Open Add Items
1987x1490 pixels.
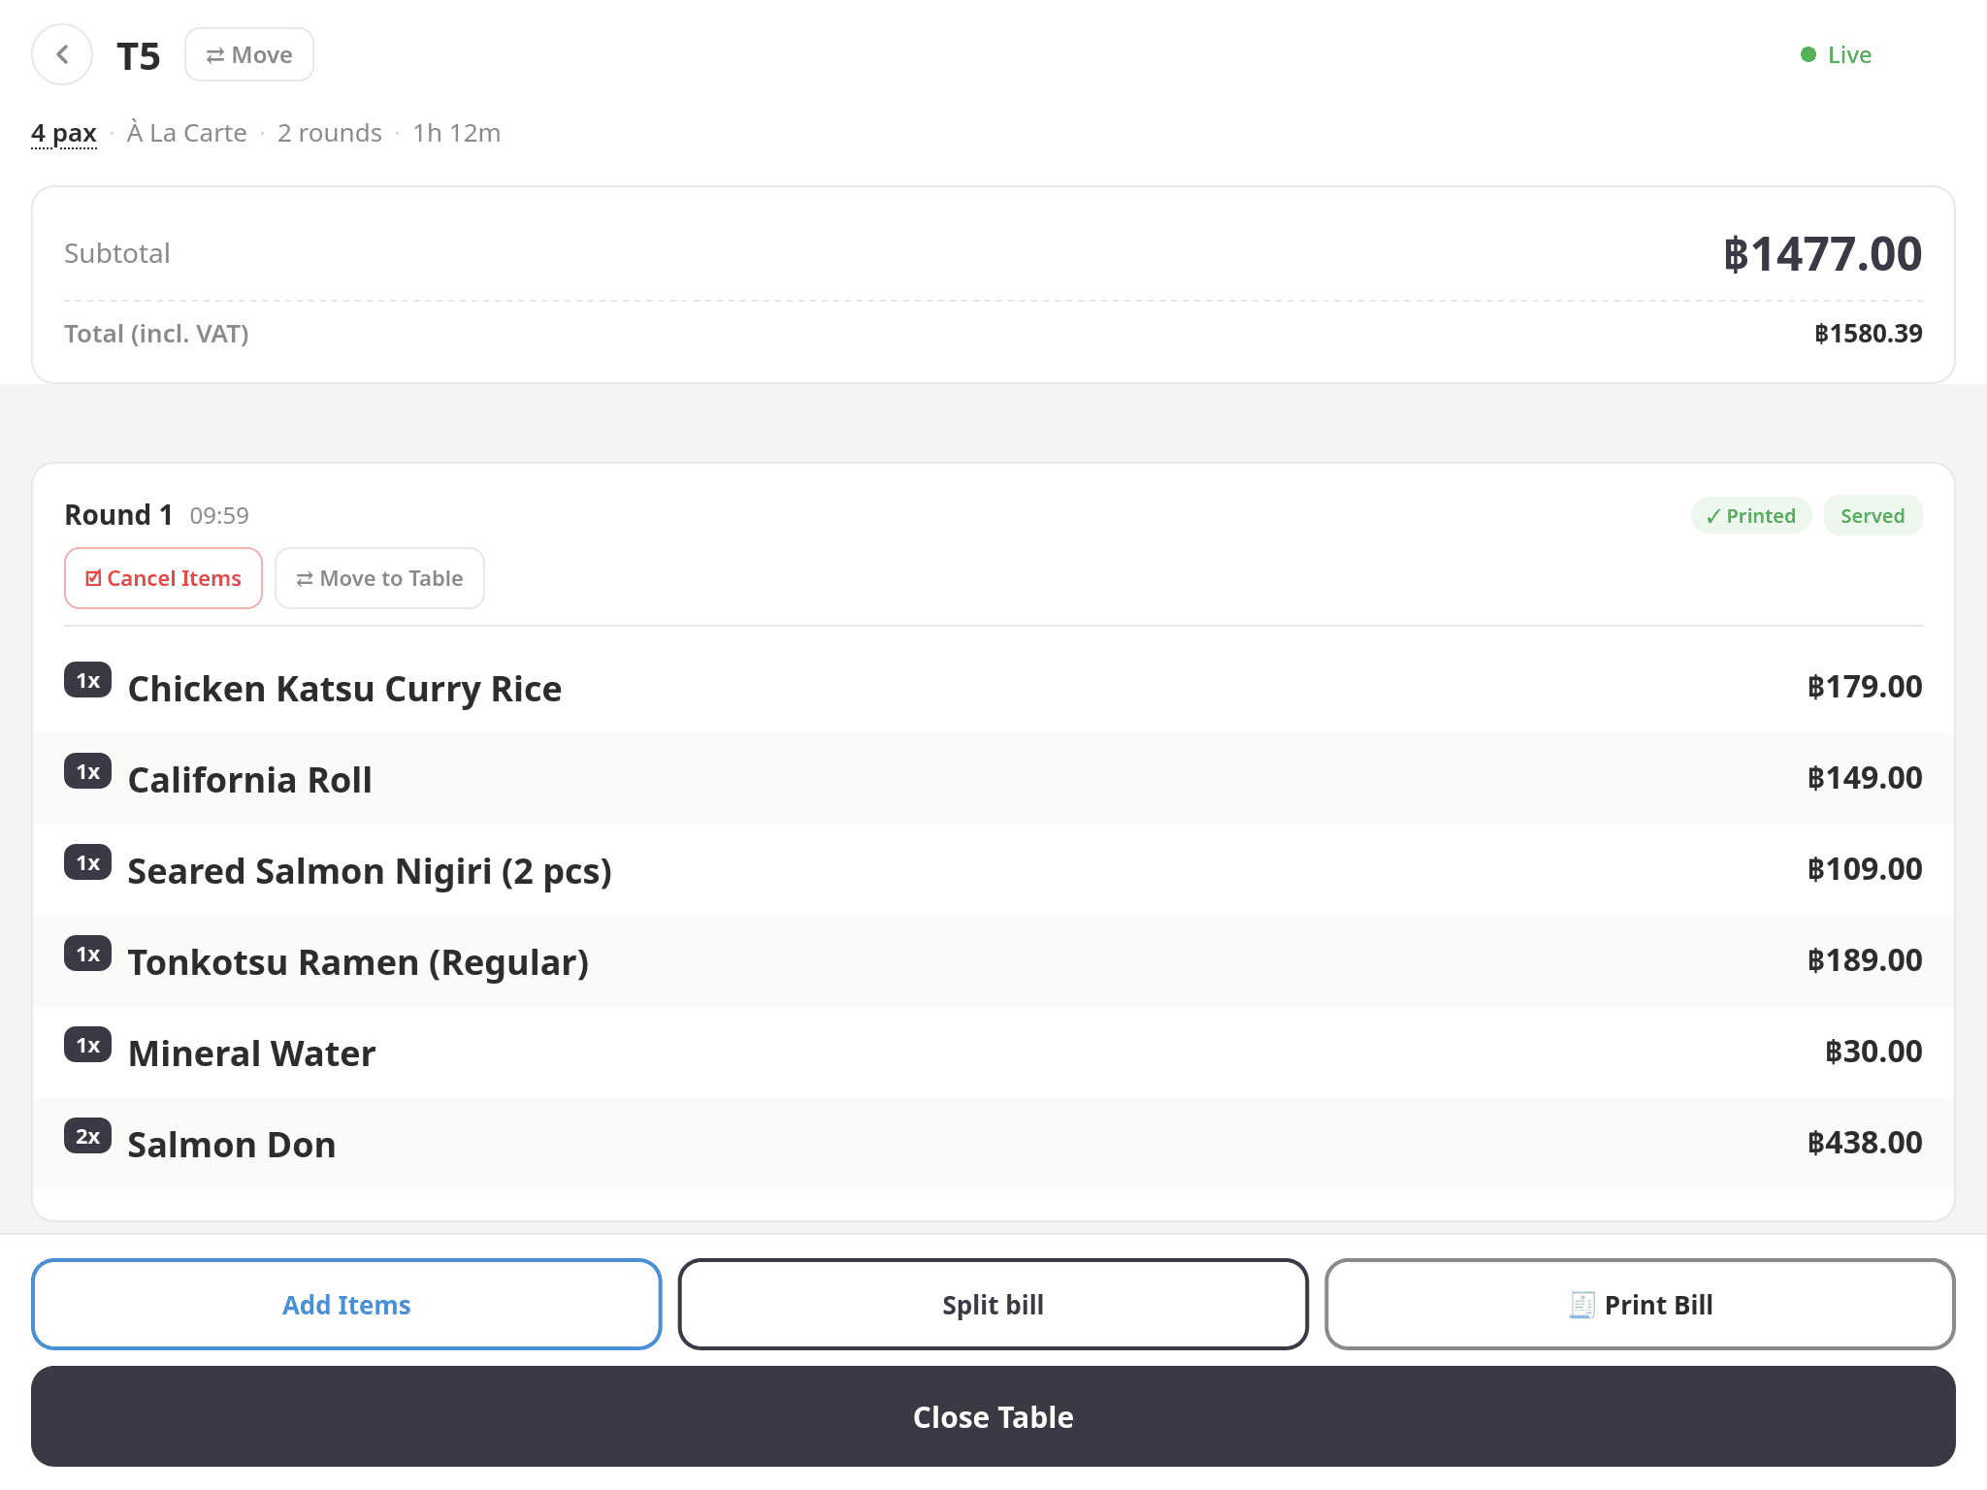click(346, 1305)
